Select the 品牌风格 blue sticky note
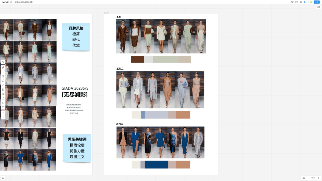 pos(76,37)
